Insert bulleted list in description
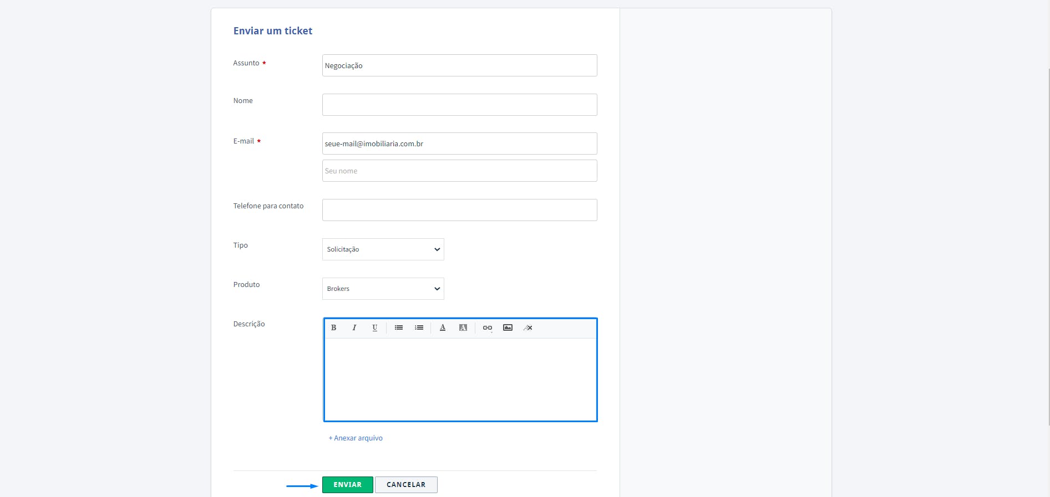The height and width of the screenshot is (497, 1050). 399,327
